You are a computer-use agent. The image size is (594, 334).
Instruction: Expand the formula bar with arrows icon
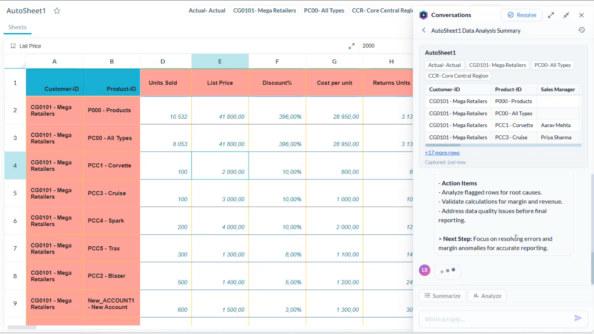[x=351, y=46]
